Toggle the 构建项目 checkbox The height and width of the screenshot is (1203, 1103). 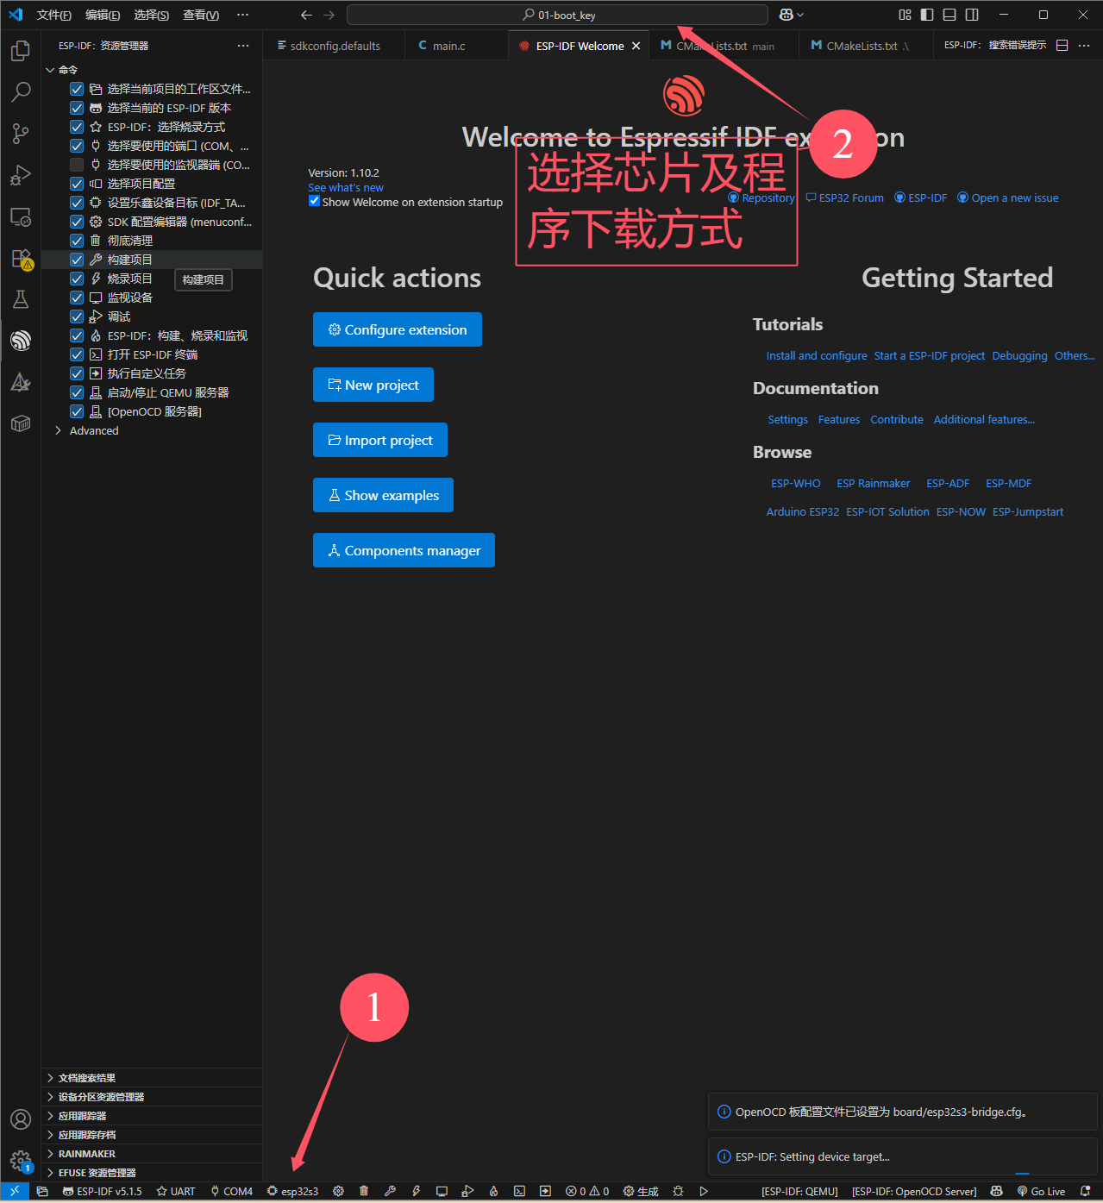click(77, 260)
